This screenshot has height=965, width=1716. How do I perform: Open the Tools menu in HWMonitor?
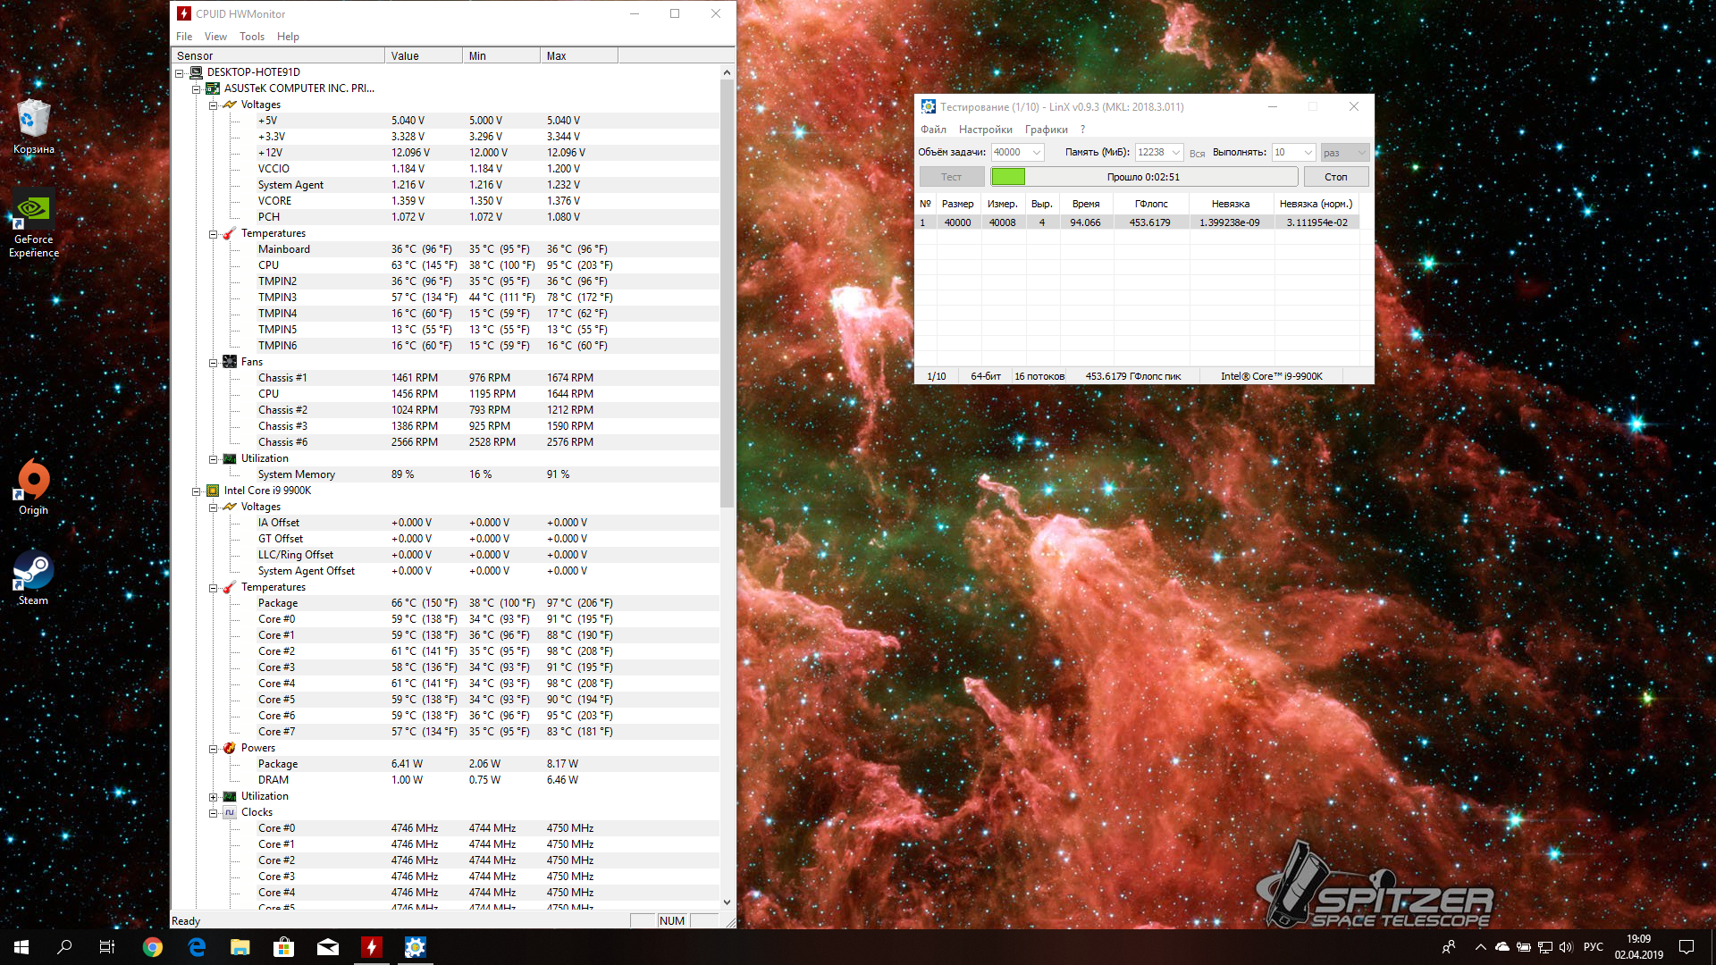[x=251, y=37]
